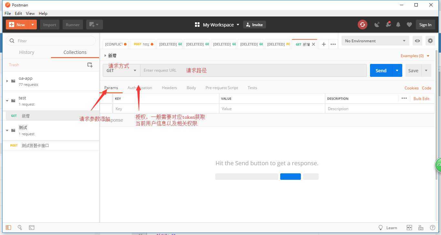Open the Edit menu
Screen dimensions: 441x235
click(x=18, y=13)
